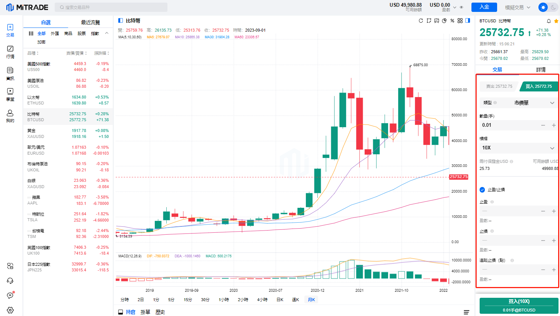Viewport: 560px width, 316px height.
Task: Open the 模擬交易 account dropdown
Action: [x=517, y=7]
